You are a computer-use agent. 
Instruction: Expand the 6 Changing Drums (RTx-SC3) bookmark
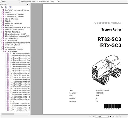coord(1,30)
